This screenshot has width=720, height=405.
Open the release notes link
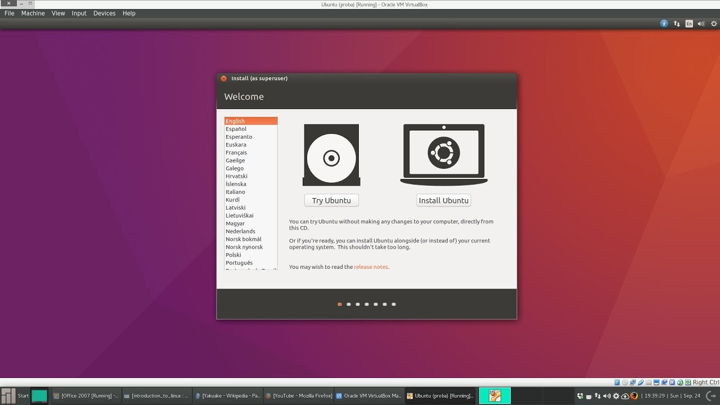click(x=371, y=267)
